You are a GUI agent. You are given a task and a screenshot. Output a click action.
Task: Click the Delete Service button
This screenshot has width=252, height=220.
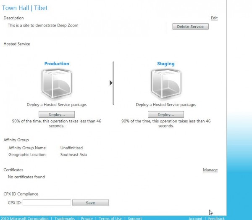click(190, 27)
